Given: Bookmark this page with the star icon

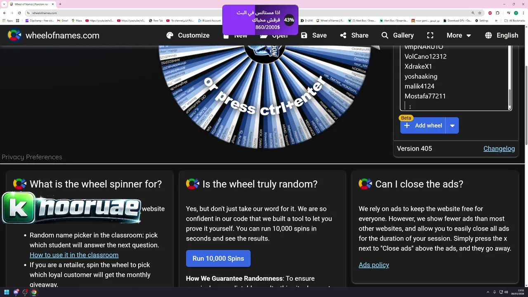Looking at the screenshot, I should click(480, 13).
